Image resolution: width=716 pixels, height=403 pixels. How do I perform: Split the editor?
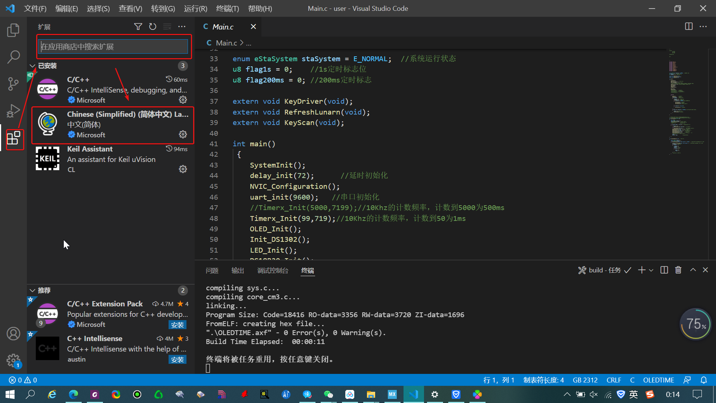[x=688, y=26]
